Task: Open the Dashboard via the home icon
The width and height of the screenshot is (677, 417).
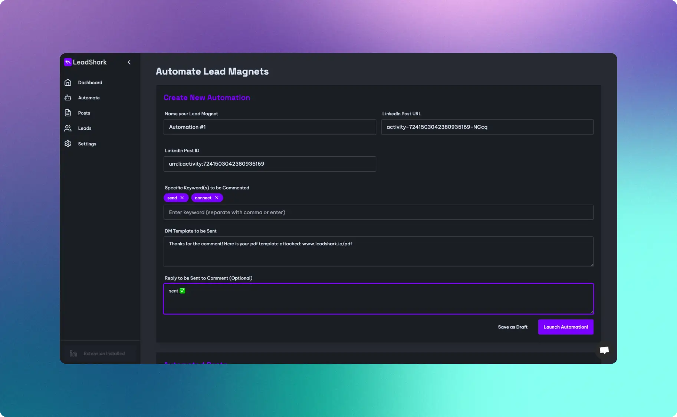Action: 68,82
